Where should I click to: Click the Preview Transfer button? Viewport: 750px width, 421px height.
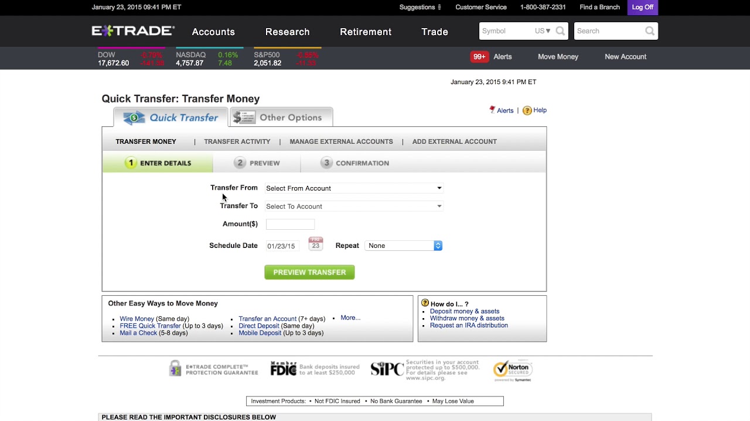coord(309,272)
